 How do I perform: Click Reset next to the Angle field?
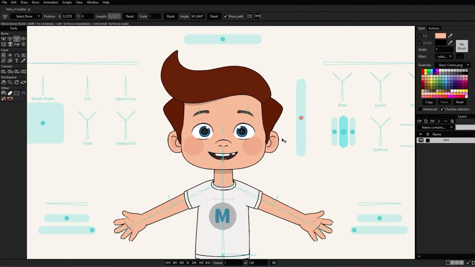point(214,16)
